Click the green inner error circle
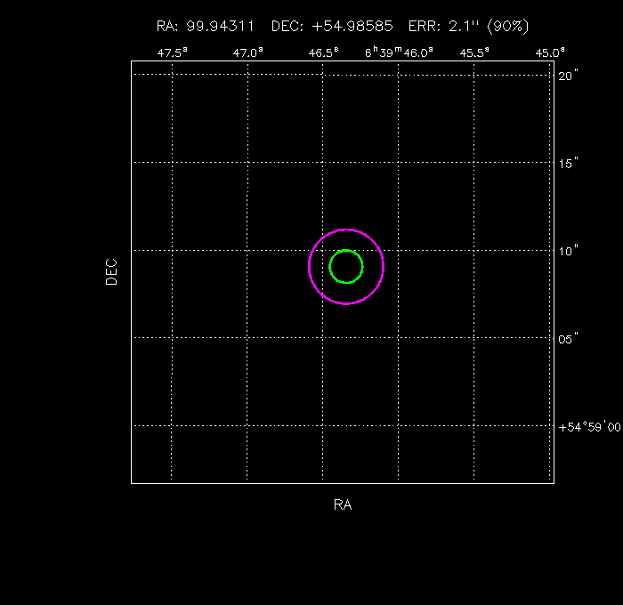 tap(346, 267)
